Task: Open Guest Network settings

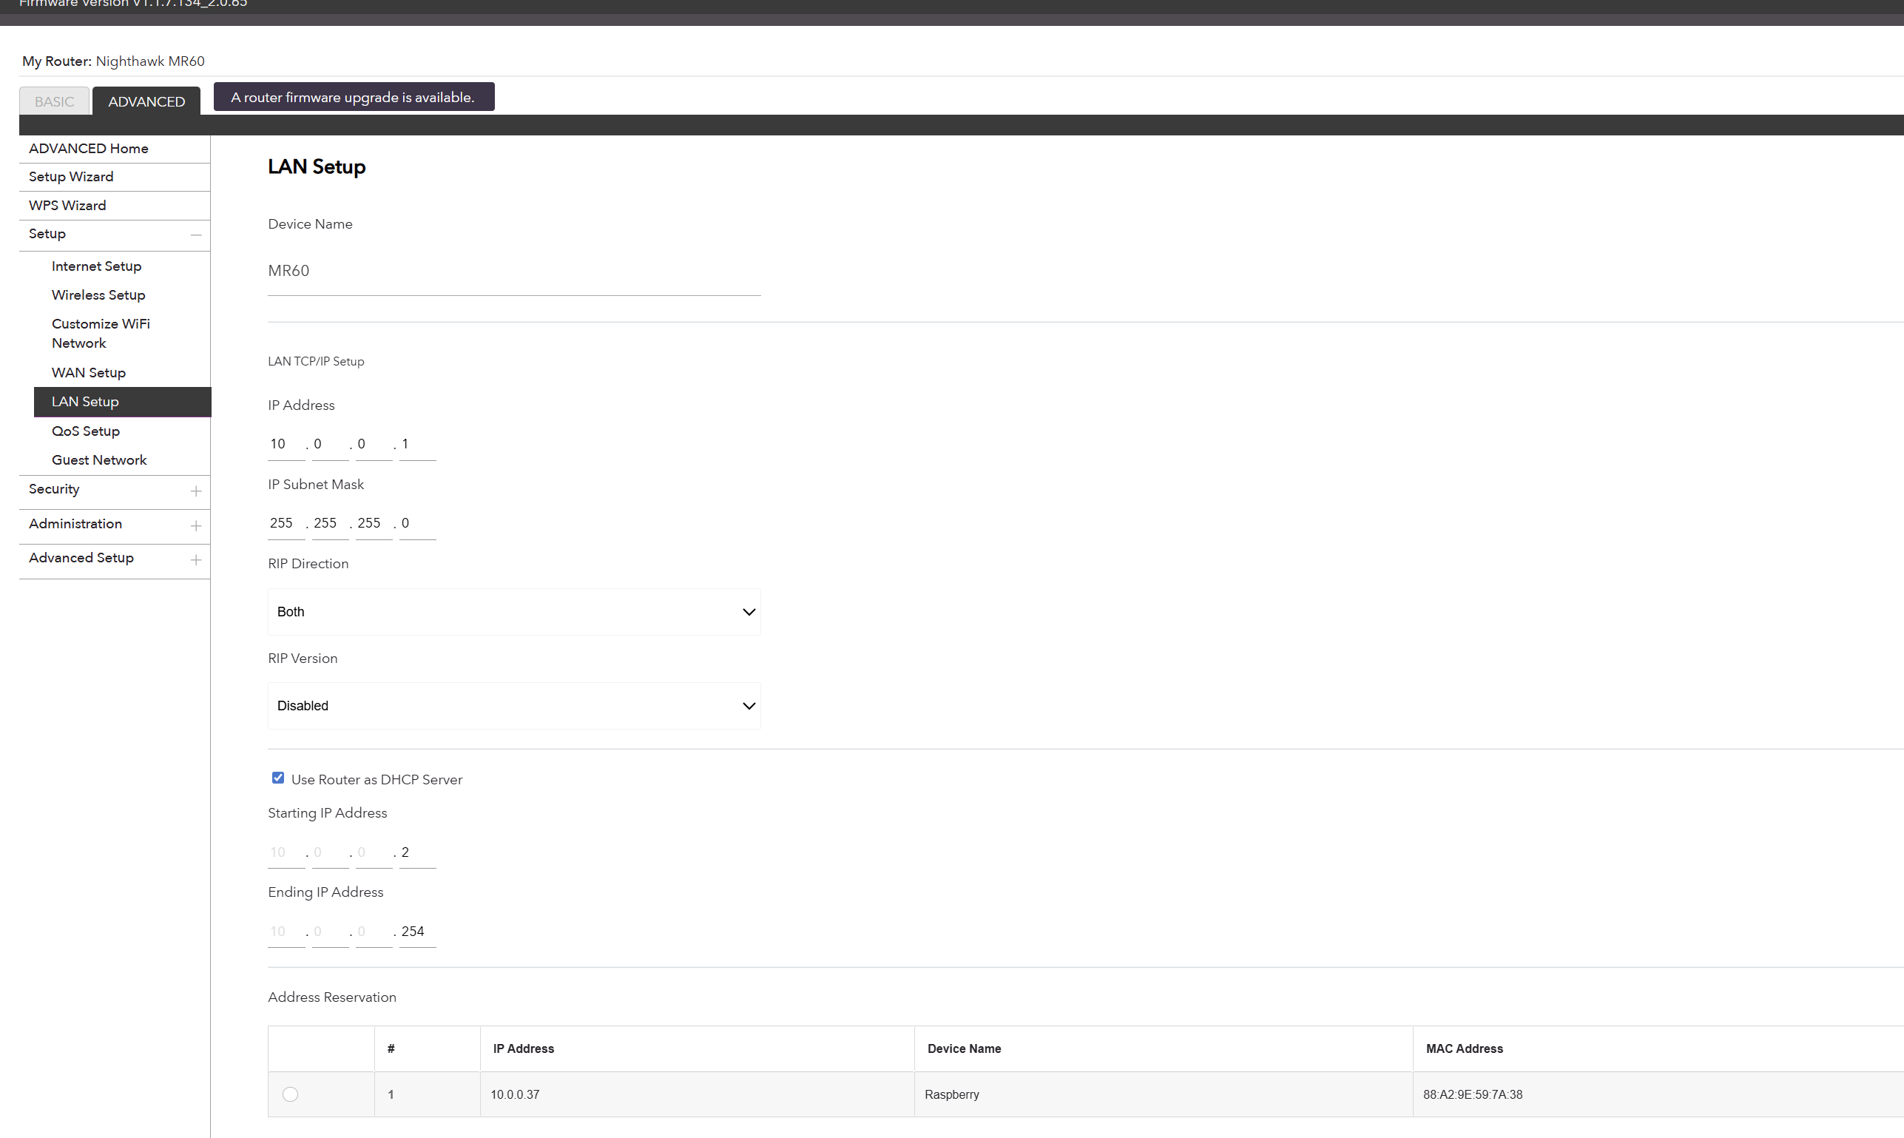Action: (x=99, y=460)
